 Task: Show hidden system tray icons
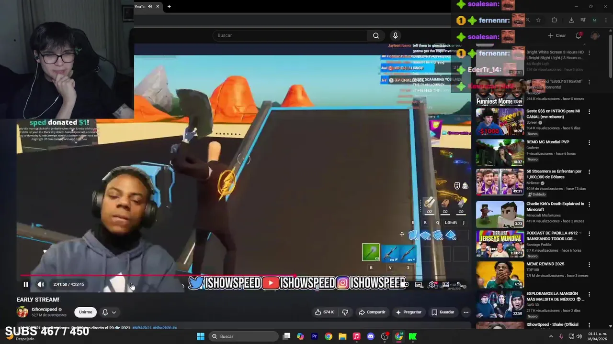coord(551,336)
